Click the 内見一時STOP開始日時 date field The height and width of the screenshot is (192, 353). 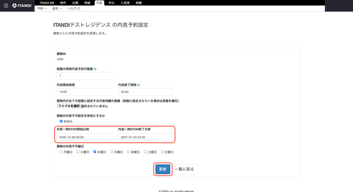click(84, 137)
